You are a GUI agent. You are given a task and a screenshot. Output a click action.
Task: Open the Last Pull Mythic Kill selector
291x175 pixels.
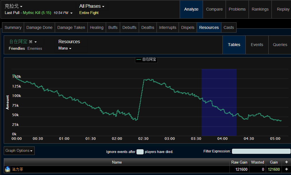tap(39, 13)
